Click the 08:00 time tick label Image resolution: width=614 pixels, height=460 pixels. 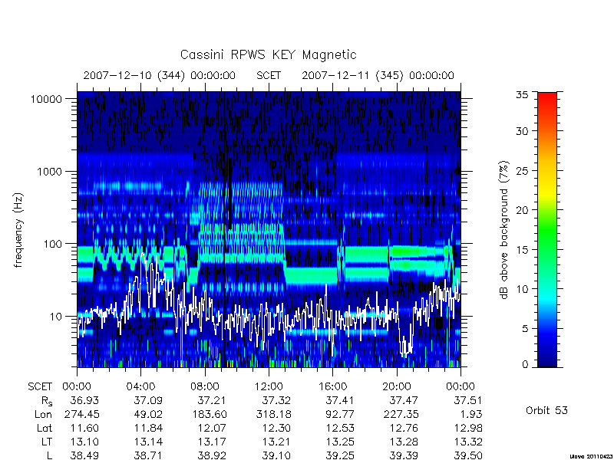[x=204, y=387]
